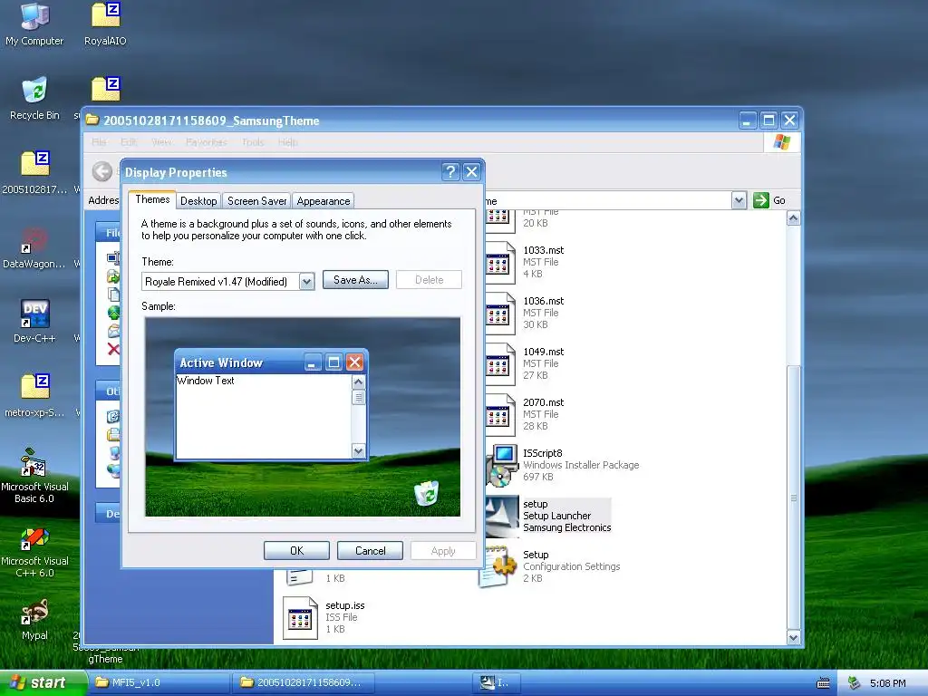The image size is (928, 696).
Task: Switch to the Desktop tab
Action: point(198,200)
